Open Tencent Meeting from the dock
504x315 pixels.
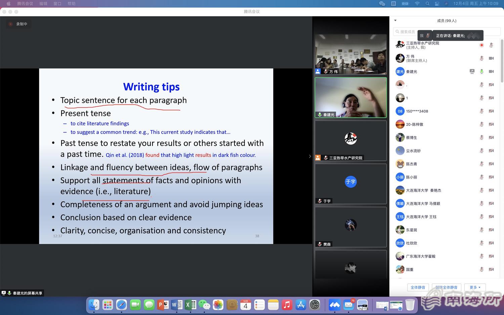click(x=334, y=305)
